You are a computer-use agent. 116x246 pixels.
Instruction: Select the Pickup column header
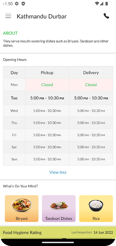[x=47, y=73]
